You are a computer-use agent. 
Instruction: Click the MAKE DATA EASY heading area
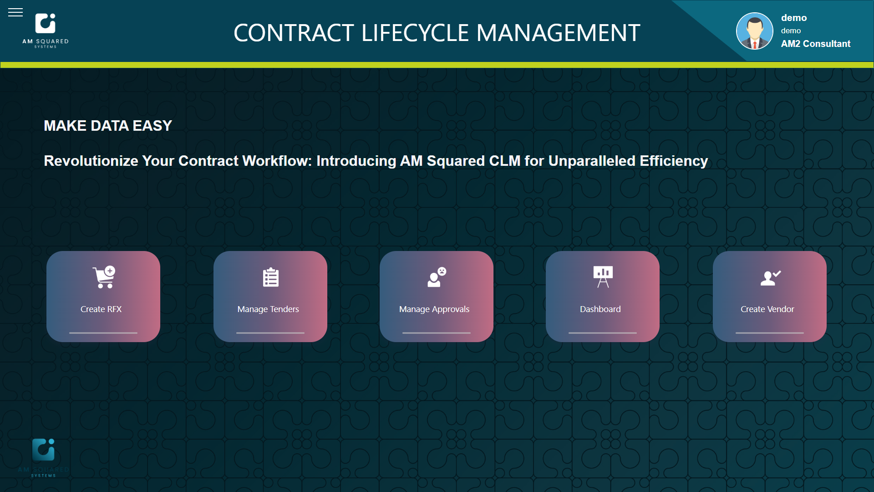pyautogui.click(x=108, y=125)
